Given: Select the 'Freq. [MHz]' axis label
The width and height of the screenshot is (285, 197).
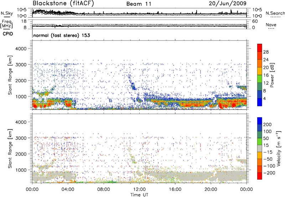Looking at the screenshot, I should pyautogui.click(x=6, y=24).
